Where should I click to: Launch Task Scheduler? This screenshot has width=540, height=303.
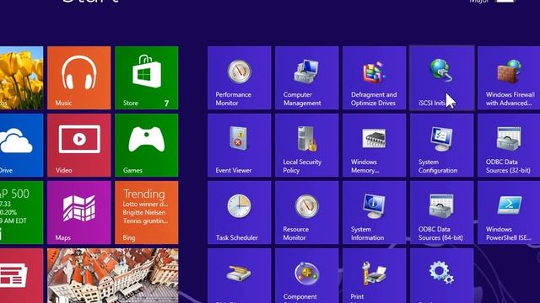click(x=239, y=213)
